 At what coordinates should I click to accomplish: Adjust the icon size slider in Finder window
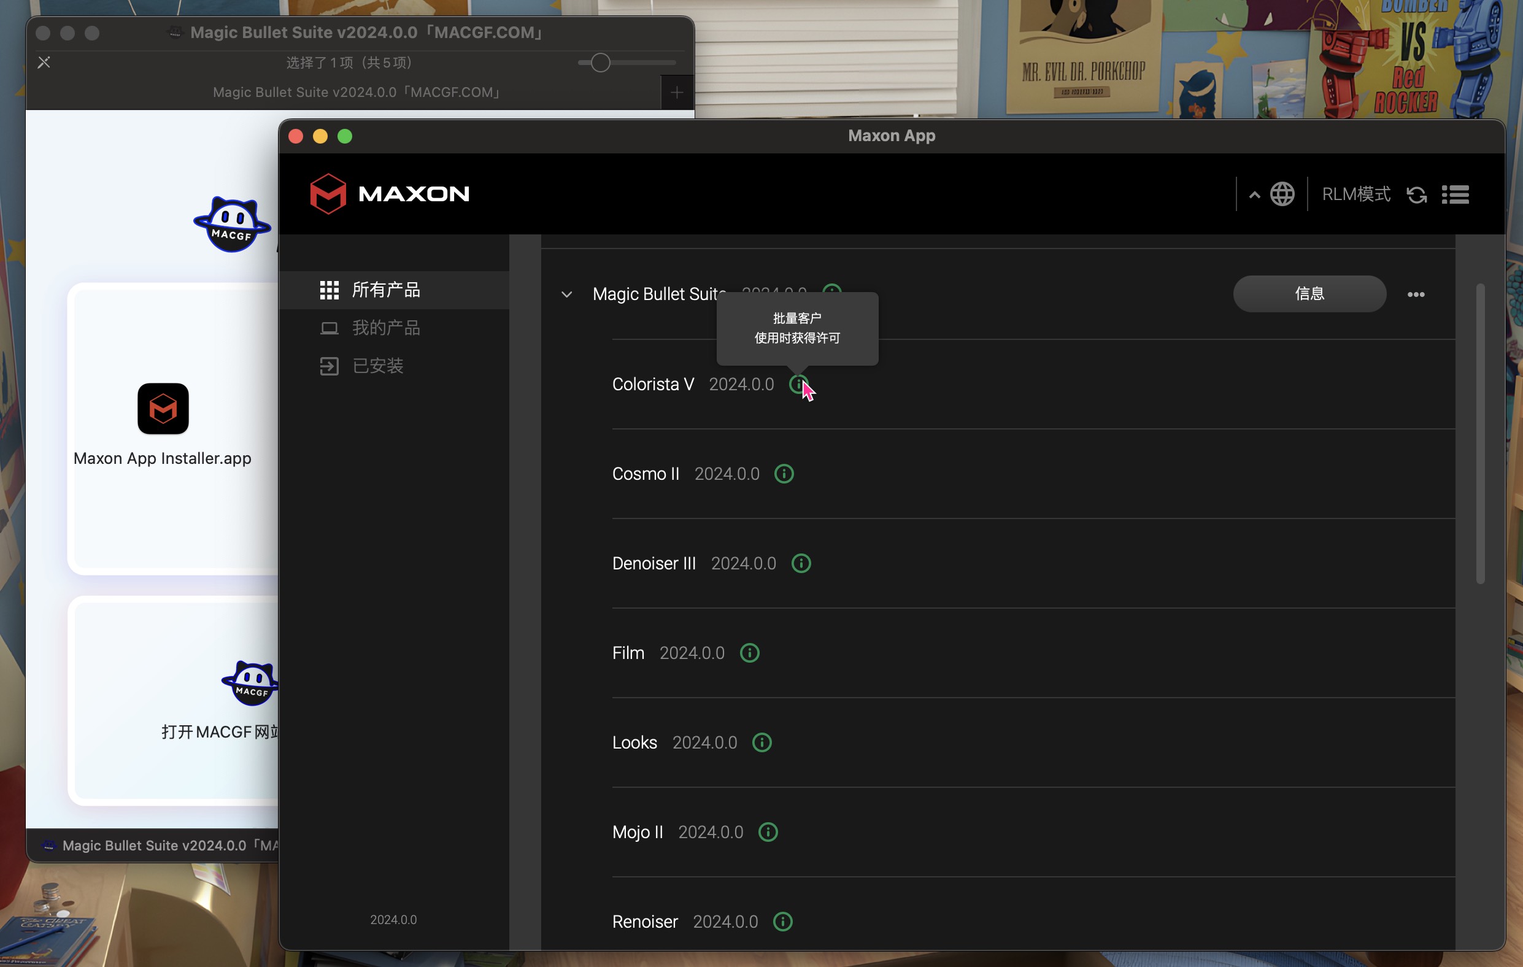600,63
